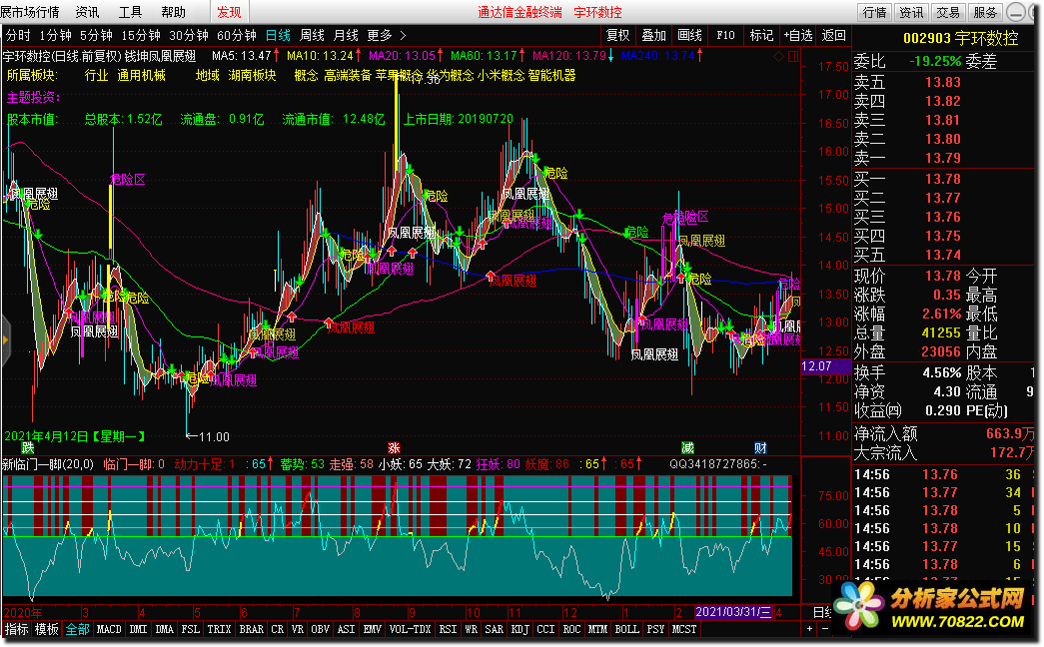Switch indicator to DMA
Image resolution: width=1044 pixels, height=647 pixels.
tap(165, 629)
